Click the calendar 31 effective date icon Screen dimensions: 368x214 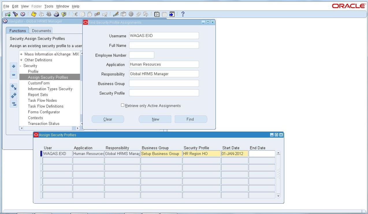click(x=157, y=14)
